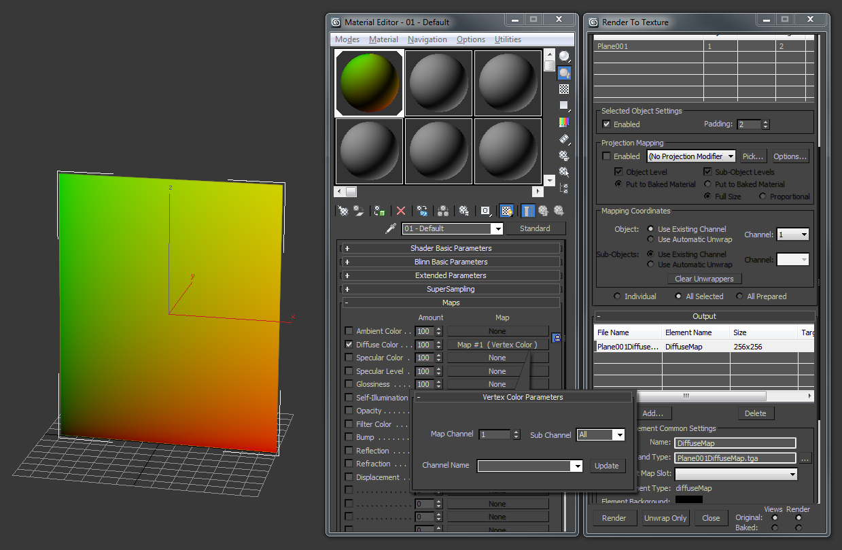Click the Make Material Copy icon
Image resolution: width=842 pixels, height=550 pixels.
tap(423, 211)
